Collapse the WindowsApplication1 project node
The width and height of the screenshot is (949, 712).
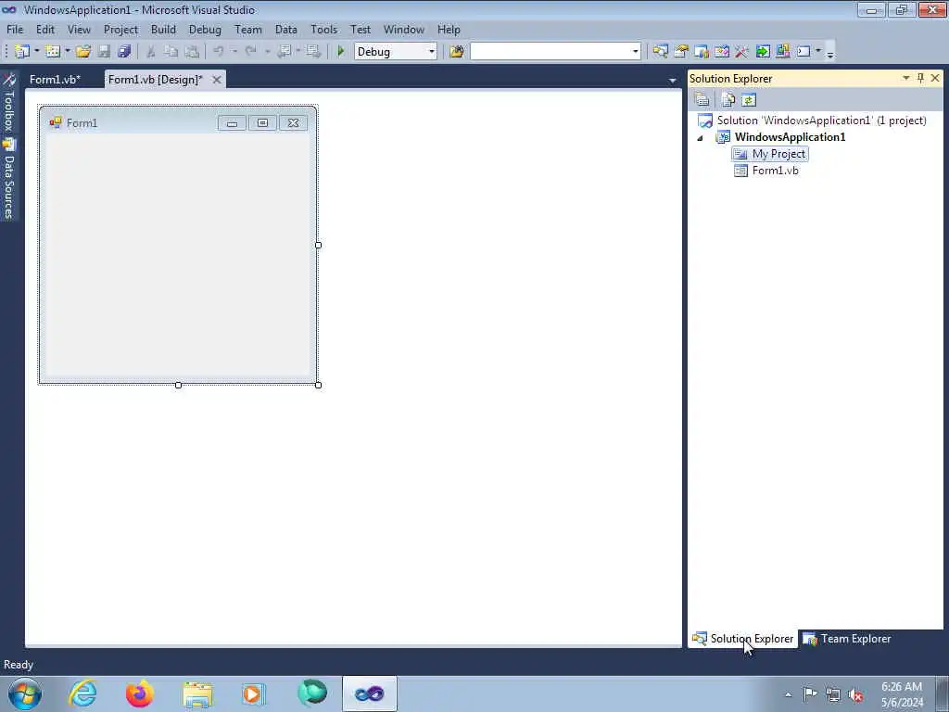[701, 137]
